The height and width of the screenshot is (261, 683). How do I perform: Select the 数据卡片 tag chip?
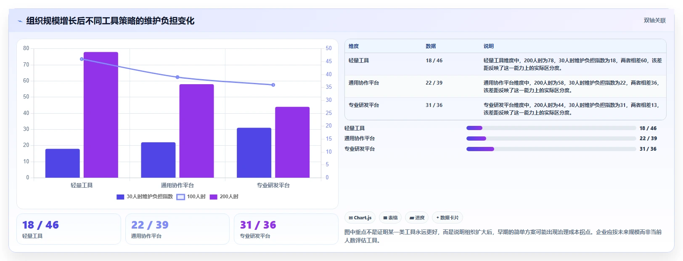[447, 218]
